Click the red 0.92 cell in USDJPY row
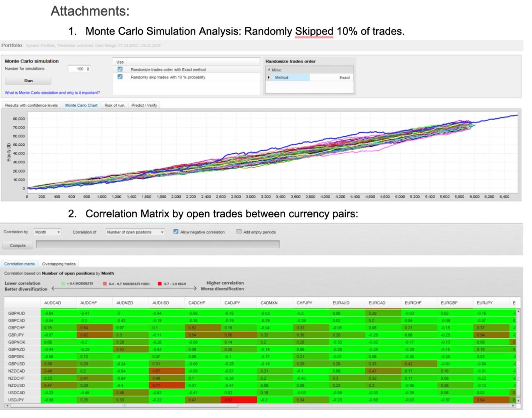The width and height of the screenshot is (532, 418). (x=239, y=400)
